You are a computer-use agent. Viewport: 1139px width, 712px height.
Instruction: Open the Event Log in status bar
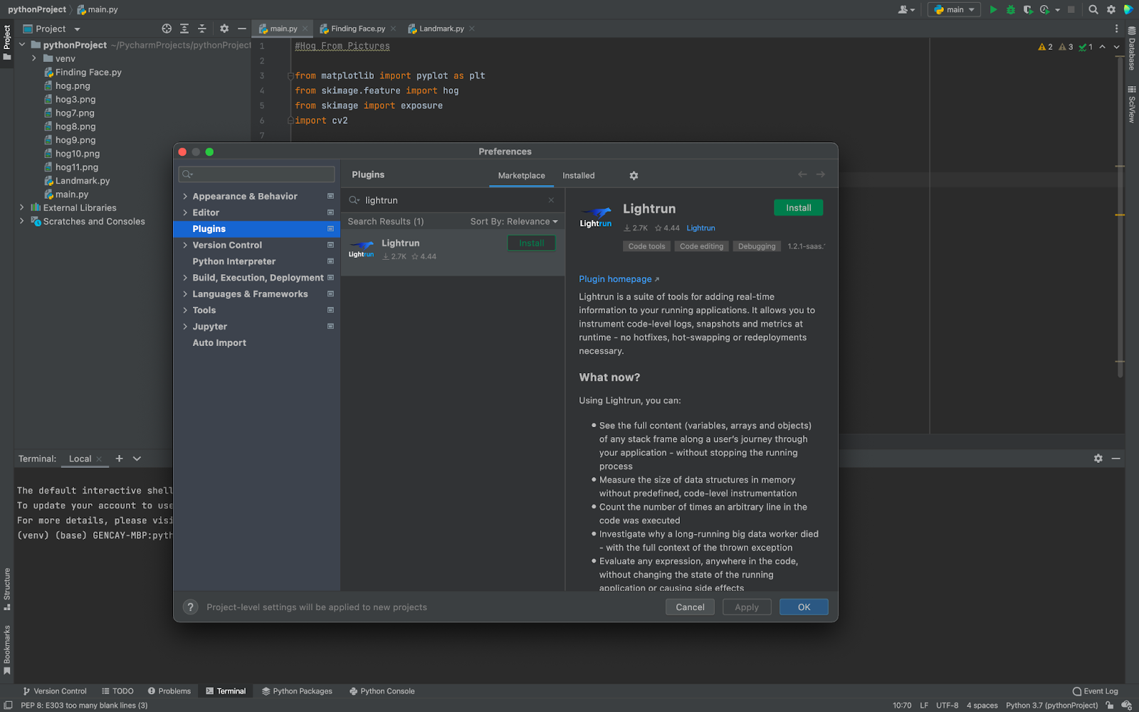[x=1096, y=691]
